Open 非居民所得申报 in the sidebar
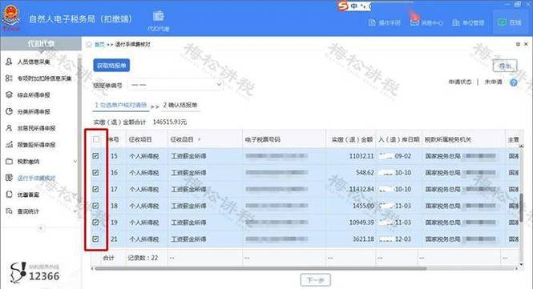 [x=36, y=128]
